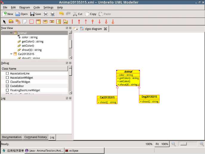Screen dimensions: 205x154
Task: Pick the filled diamond composition tool
Action: click(99, 22)
